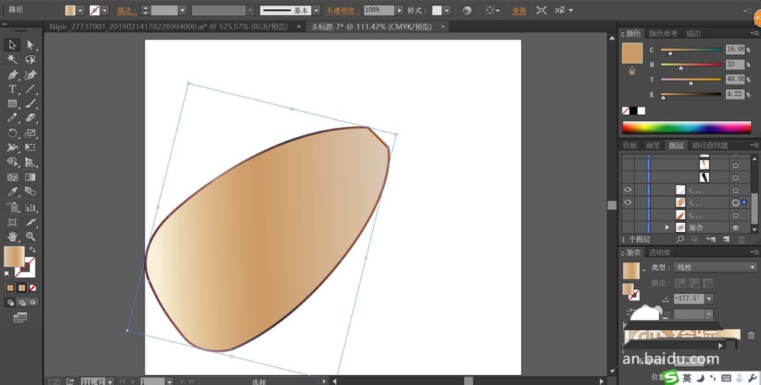Toggle eye of the highlighted layer row
This screenshot has width=761, height=385.
628,202
